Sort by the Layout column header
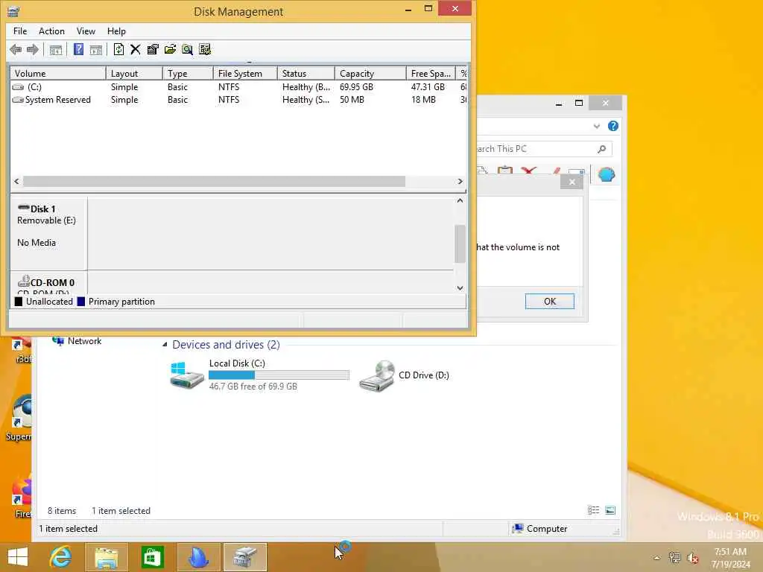 click(x=134, y=74)
